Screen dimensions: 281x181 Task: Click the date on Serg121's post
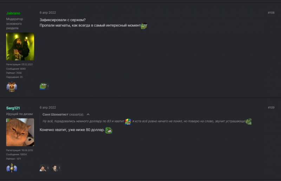point(47,108)
